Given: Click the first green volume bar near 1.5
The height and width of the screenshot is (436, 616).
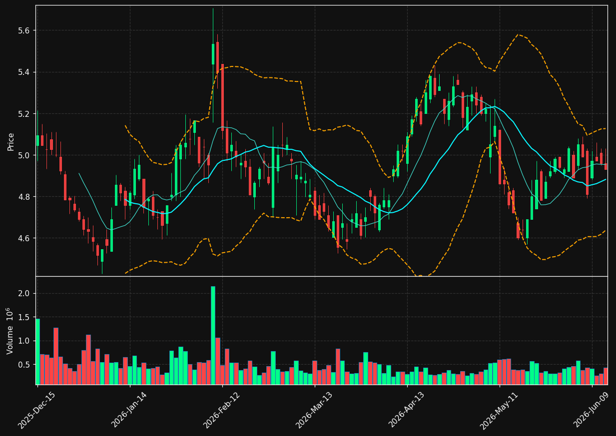Looking at the screenshot, I should click(x=37, y=352).
